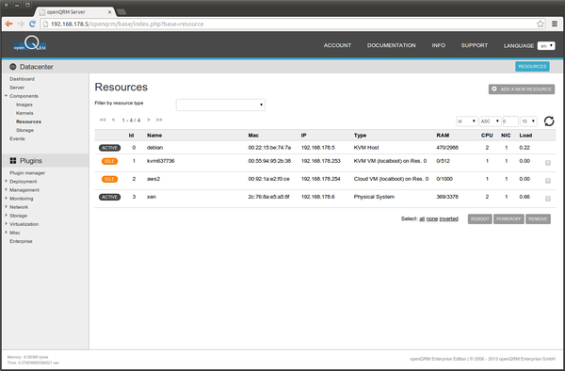Open Resources under Components
565x371 pixels.
[x=28, y=121]
